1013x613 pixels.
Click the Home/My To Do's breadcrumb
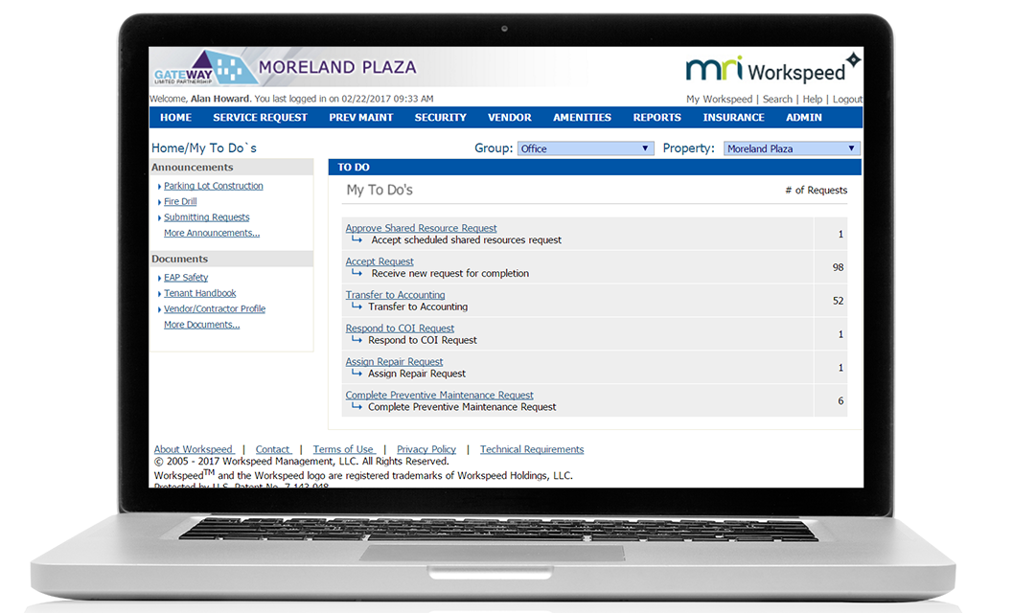tap(203, 148)
